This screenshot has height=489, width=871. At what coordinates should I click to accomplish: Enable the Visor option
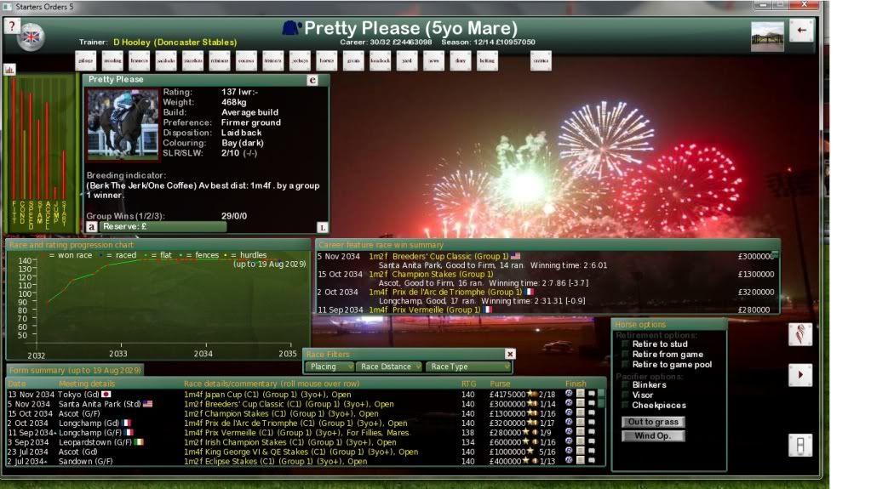(x=626, y=395)
